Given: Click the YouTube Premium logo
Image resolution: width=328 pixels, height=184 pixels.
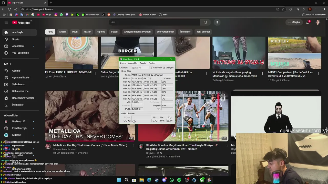Looking at the screenshot, I should [x=21, y=22].
